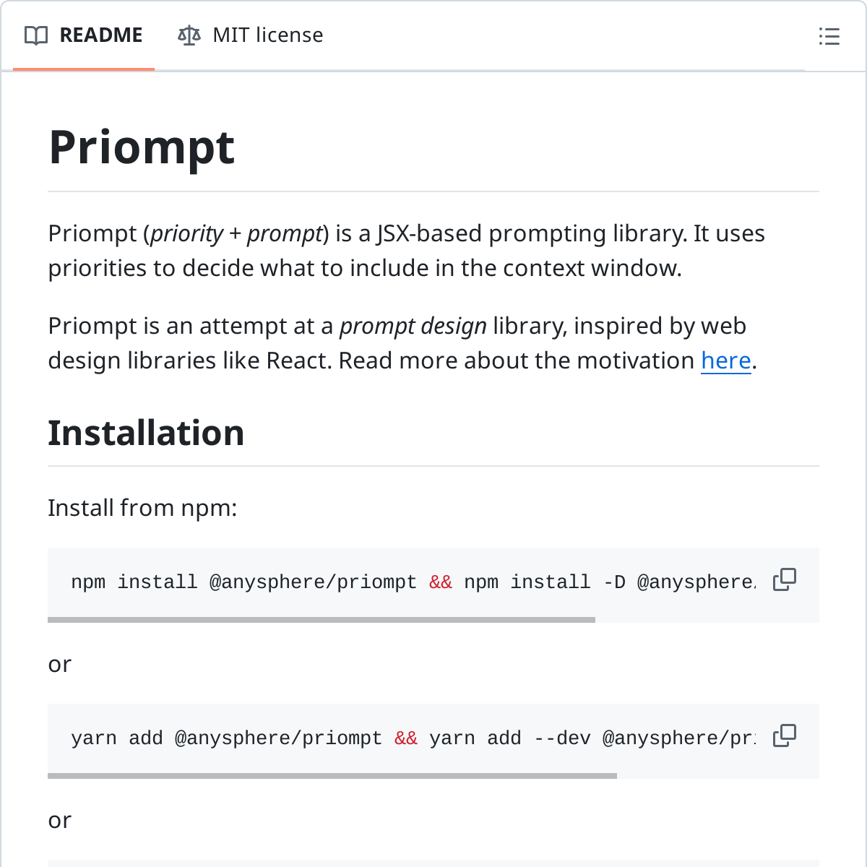The image size is (867, 867).
Task: Click the law scale icon for the license
Action: click(x=189, y=35)
